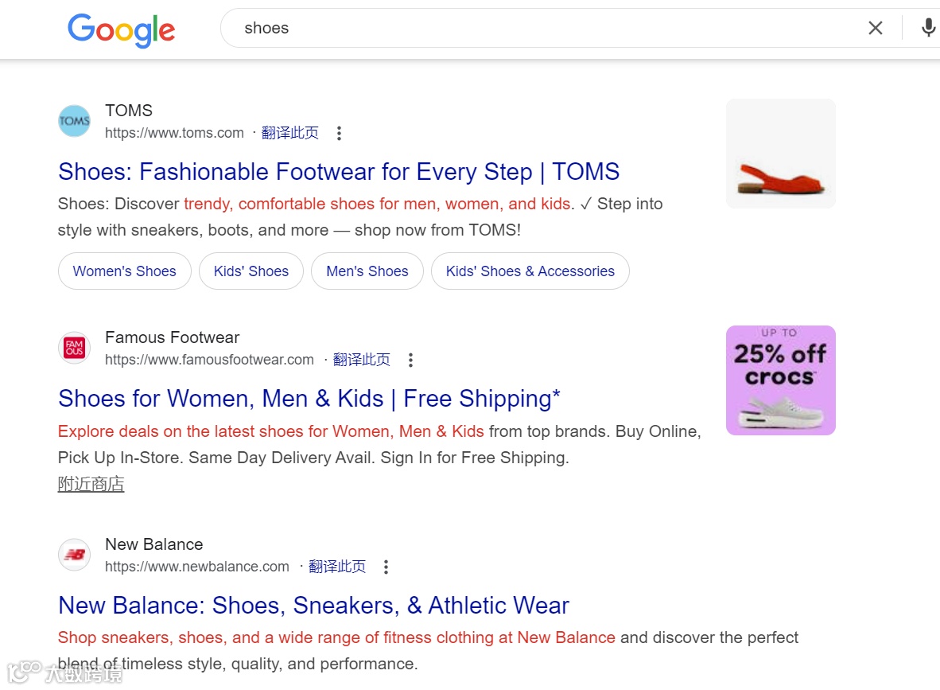Click the Famous Footwear site favicon
Screen dimensions: 940x690
pos(74,349)
